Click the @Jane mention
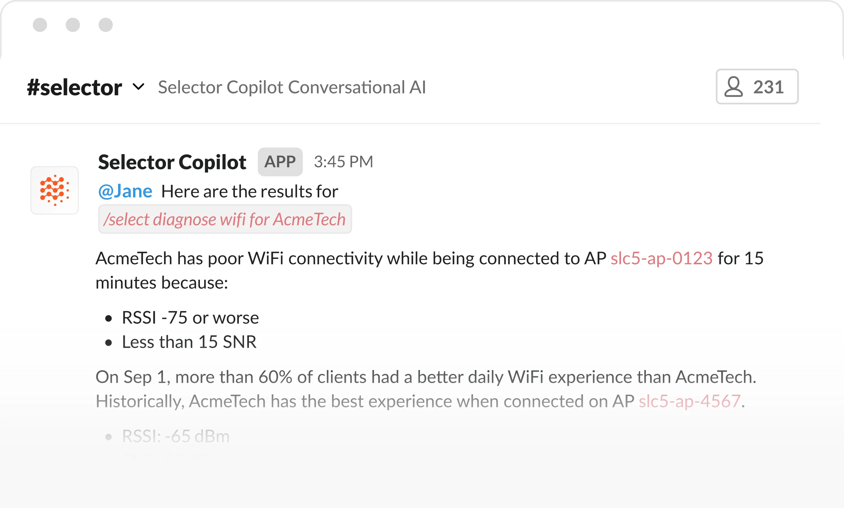844x508 pixels. point(125,191)
